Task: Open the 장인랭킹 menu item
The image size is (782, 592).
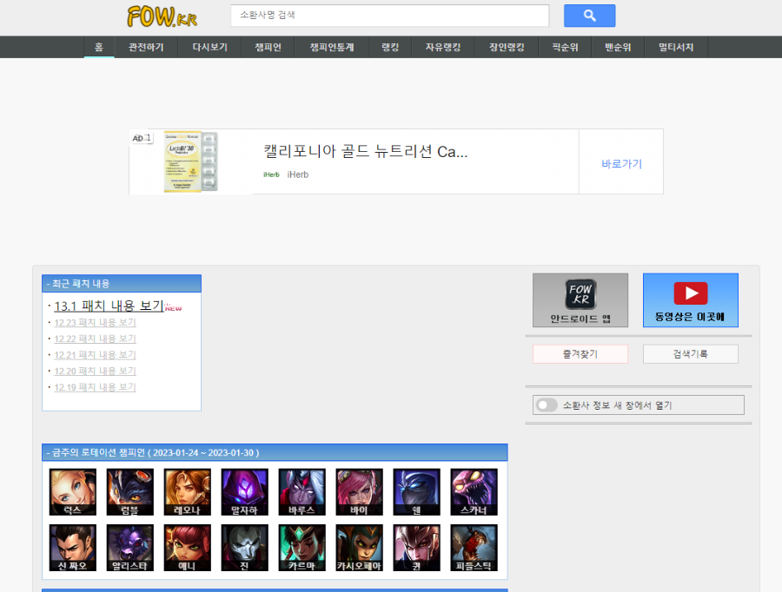Action: tap(507, 47)
